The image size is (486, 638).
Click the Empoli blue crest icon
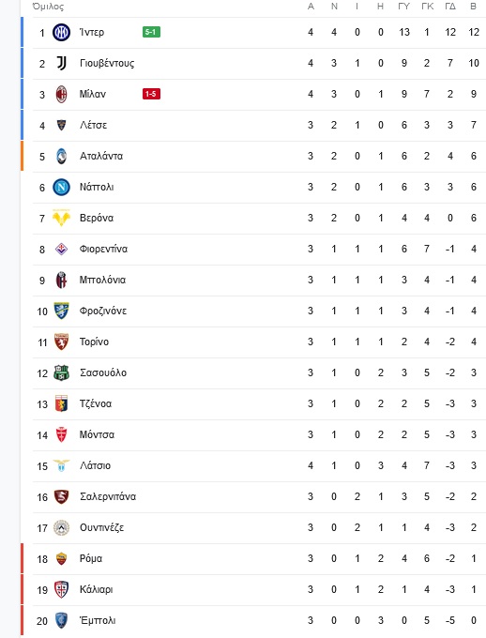point(62,620)
